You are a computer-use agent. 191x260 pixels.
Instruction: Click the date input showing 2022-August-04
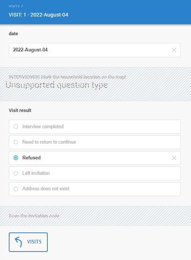(95, 50)
